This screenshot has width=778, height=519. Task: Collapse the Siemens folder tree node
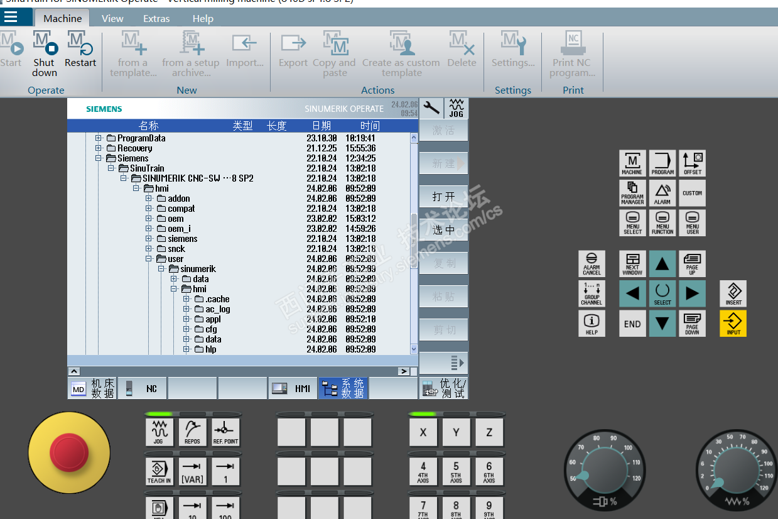click(99, 158)
